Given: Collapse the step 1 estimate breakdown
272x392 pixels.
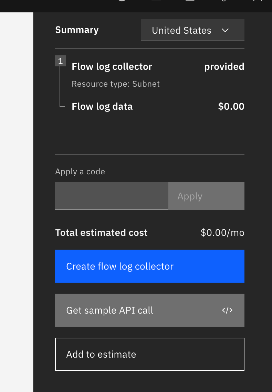Looking at the screenshot, I should [60, 61].
